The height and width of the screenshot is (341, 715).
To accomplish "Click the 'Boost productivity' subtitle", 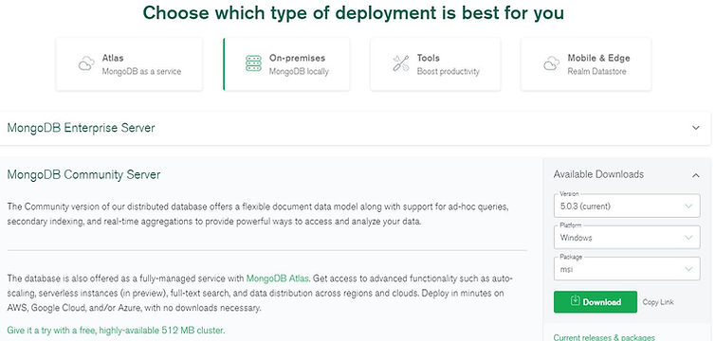I will click(448, 71).
